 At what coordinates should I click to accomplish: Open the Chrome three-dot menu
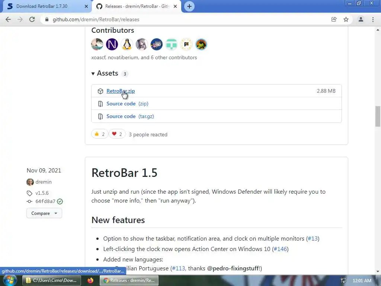pyautogui.click(x=373, y=19)
